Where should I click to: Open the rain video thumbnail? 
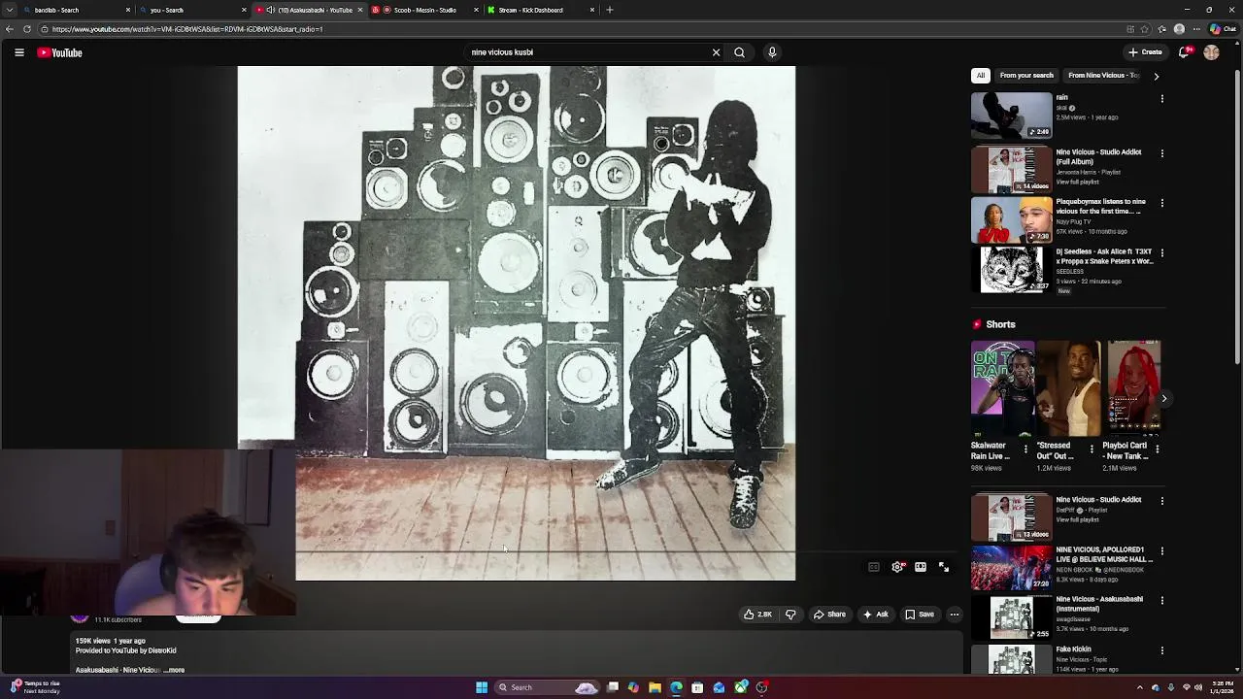[x=1011, y=115]
